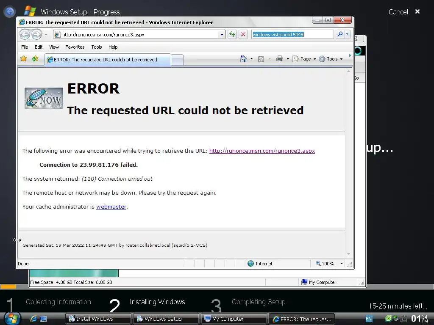The image size is (434, 325).
Task: Click the Squid NOW logo image
Action: [x=44, y=98]
